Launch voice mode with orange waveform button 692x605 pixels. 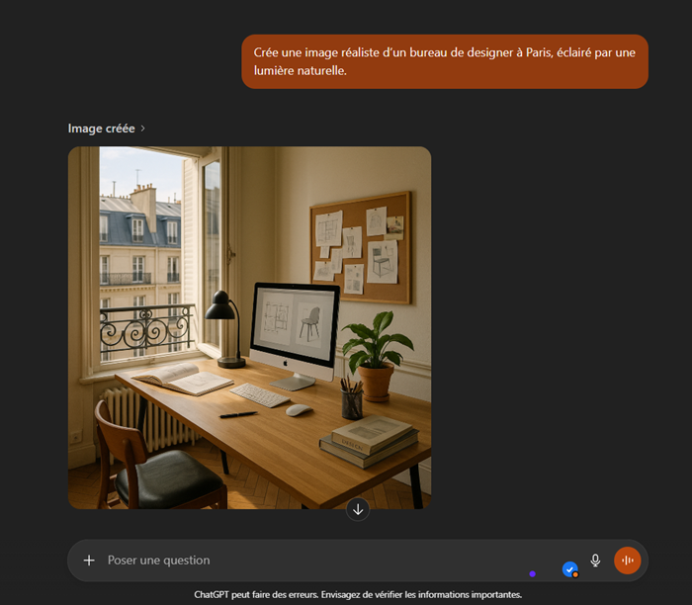click(627, 561)
